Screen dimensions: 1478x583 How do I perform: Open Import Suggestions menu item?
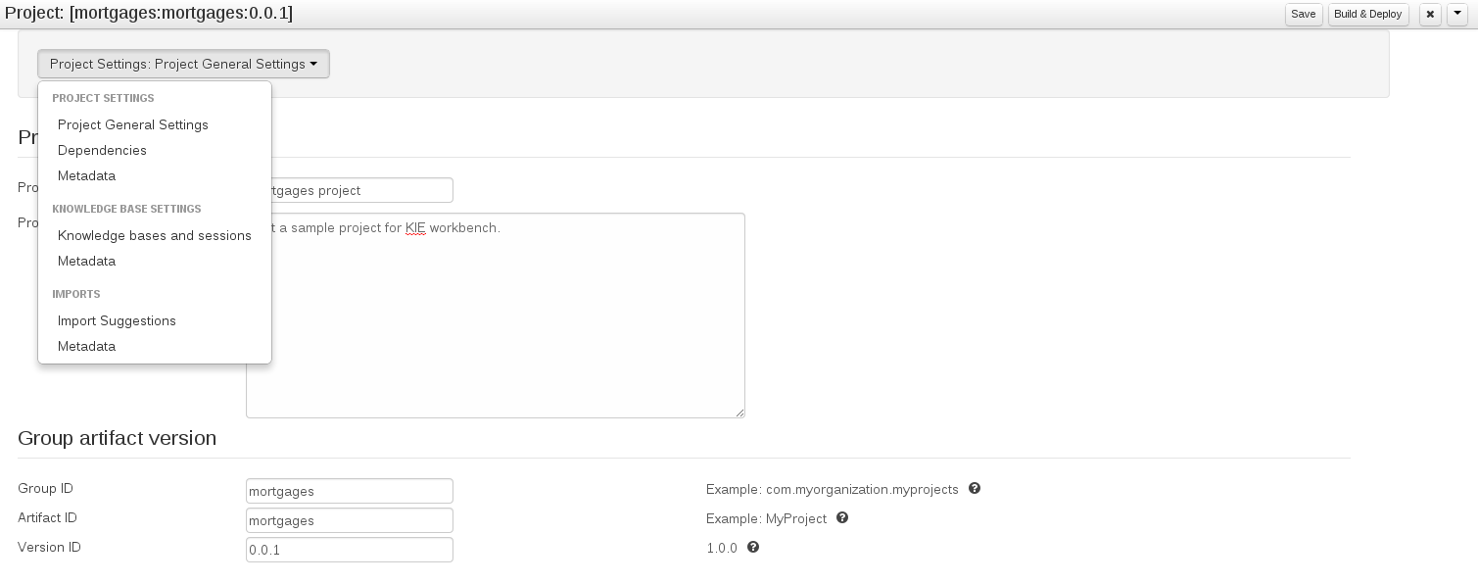(x=117, y=320)
